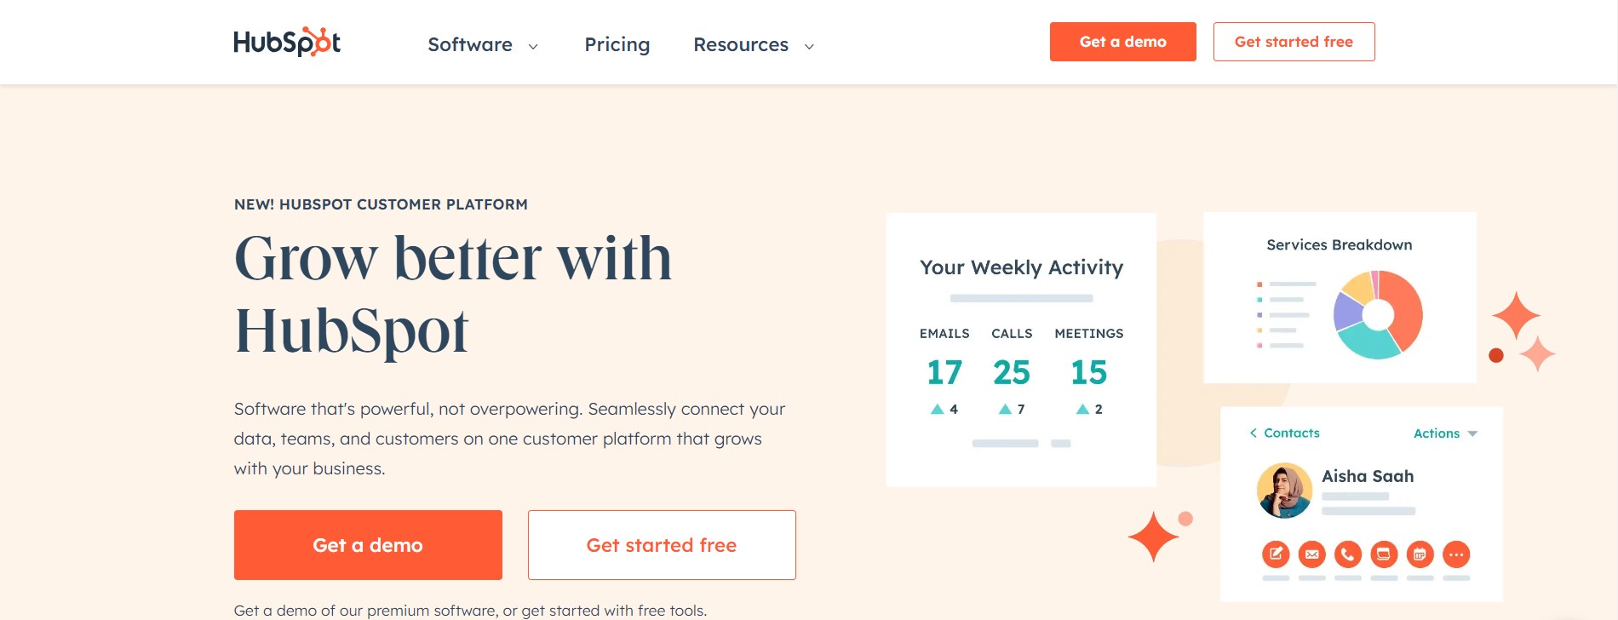
Task: Click Get a demo in the header
Action: 1122,42
